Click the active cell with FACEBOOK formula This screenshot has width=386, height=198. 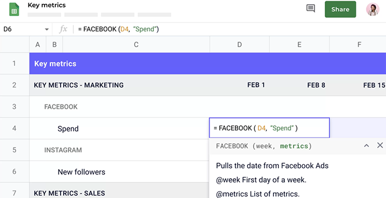(269, 128)
